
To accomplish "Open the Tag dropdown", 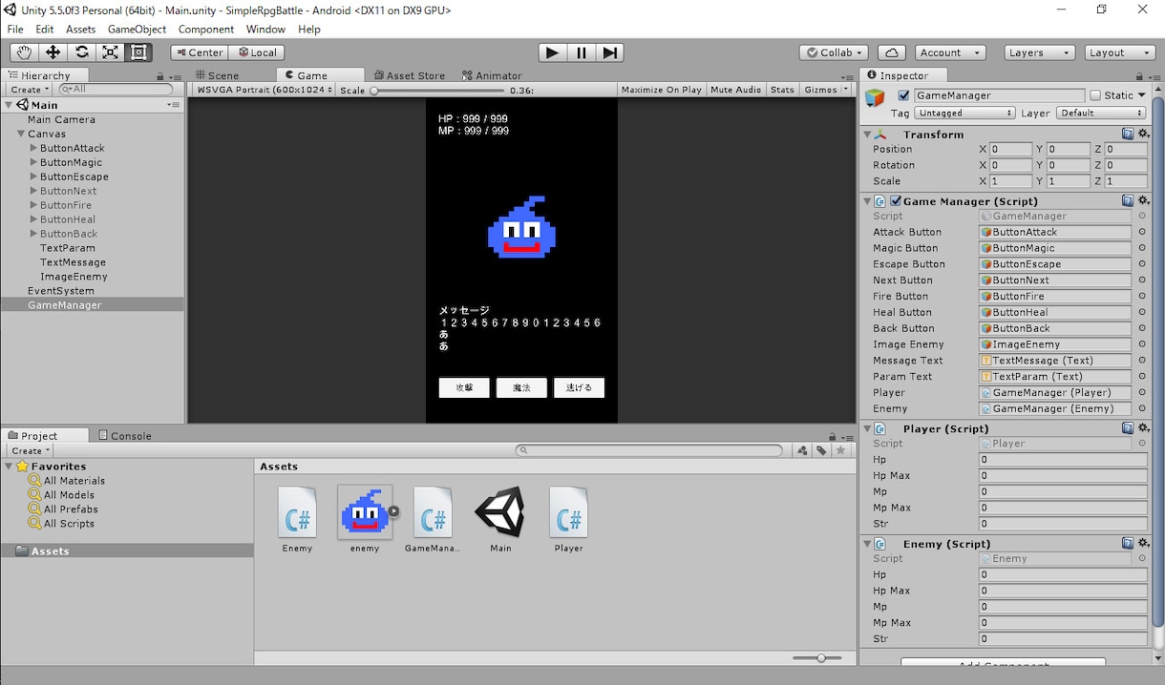I will pos(964,113).
